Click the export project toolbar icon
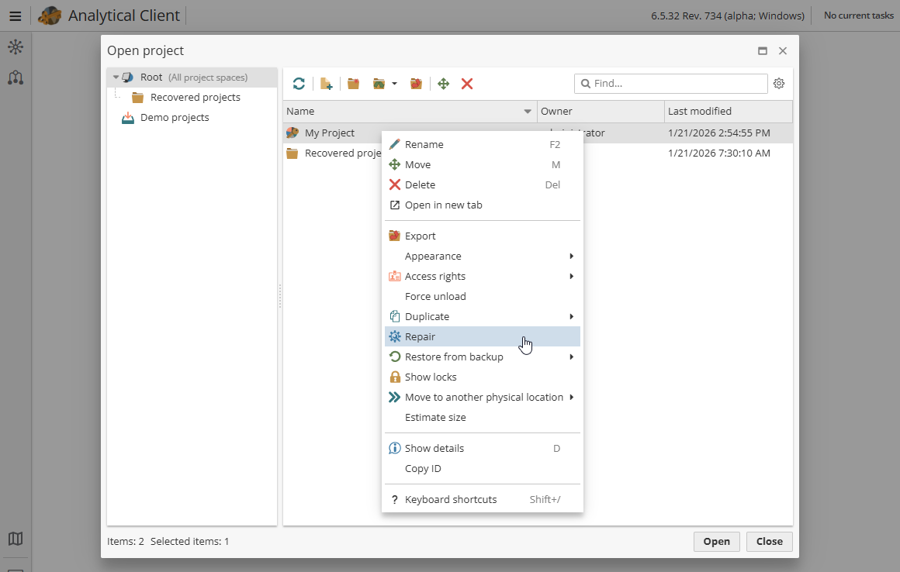 (x=416, y=83)
